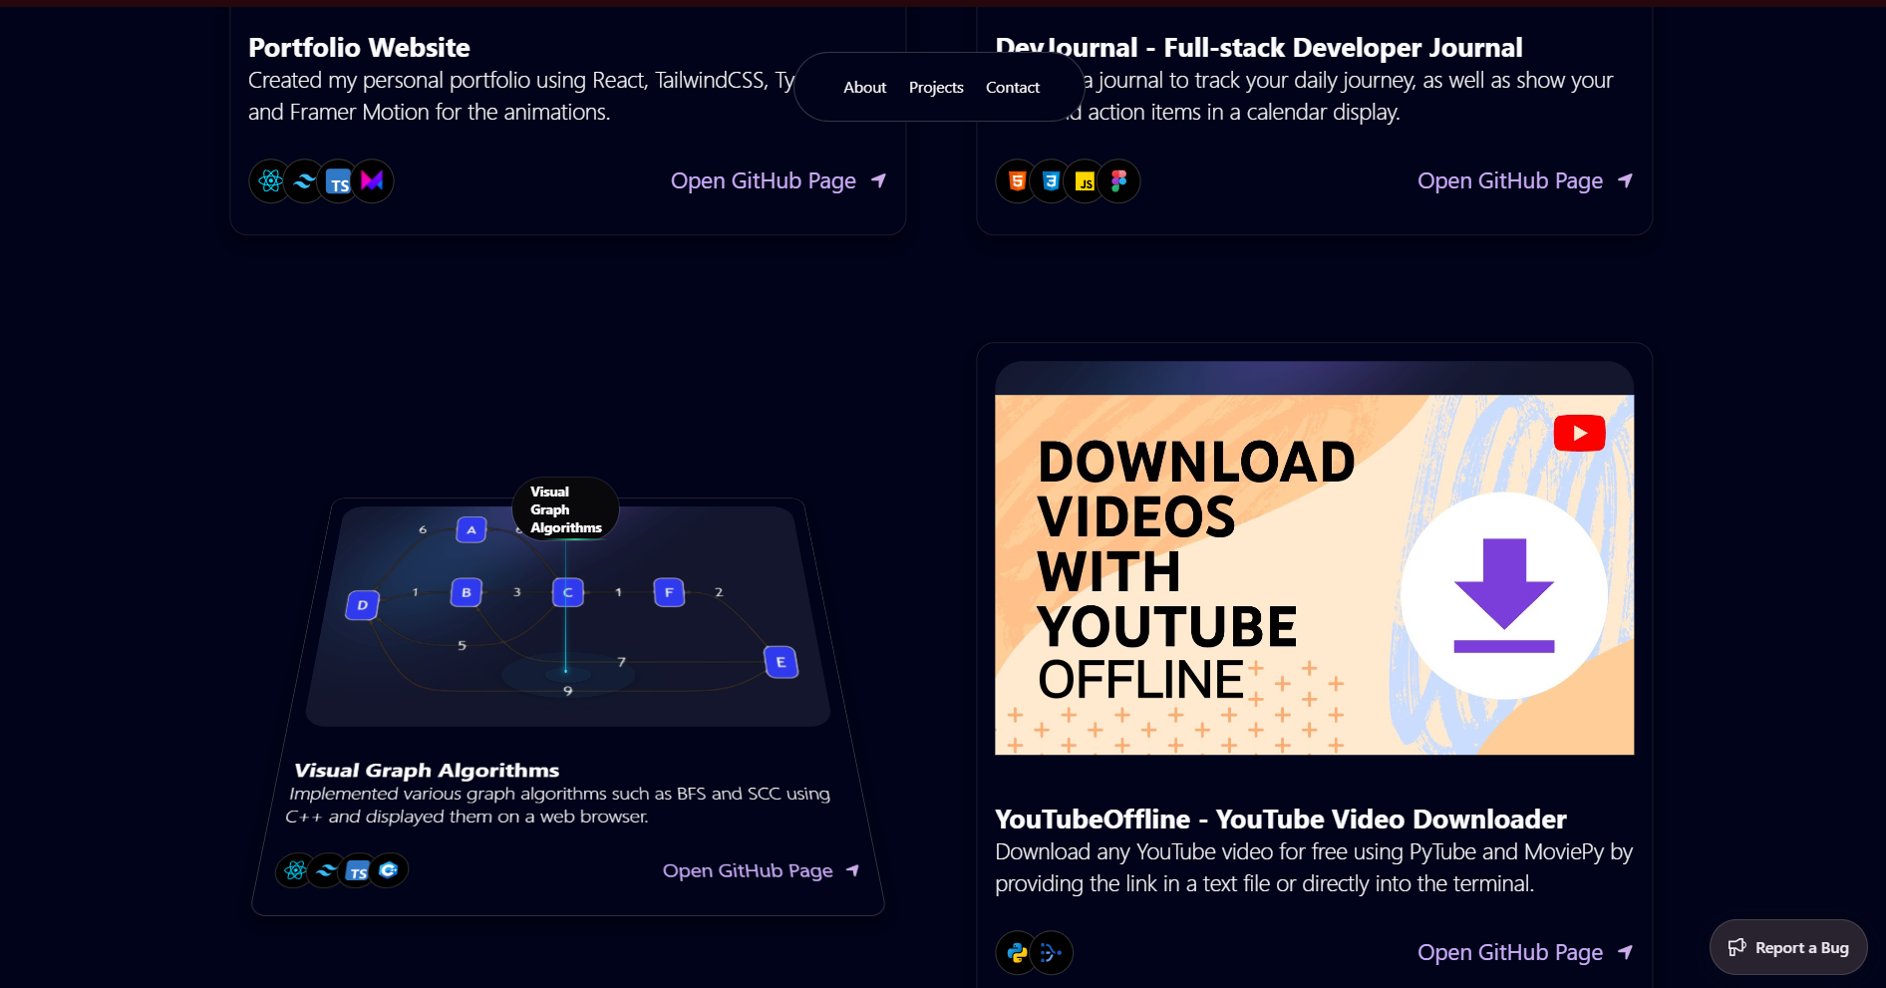The height and width of the screenshot is (988, 1886).
Task: Click the Visual Graph Algorithms tooltip bubble
Action: pos(565,509)
